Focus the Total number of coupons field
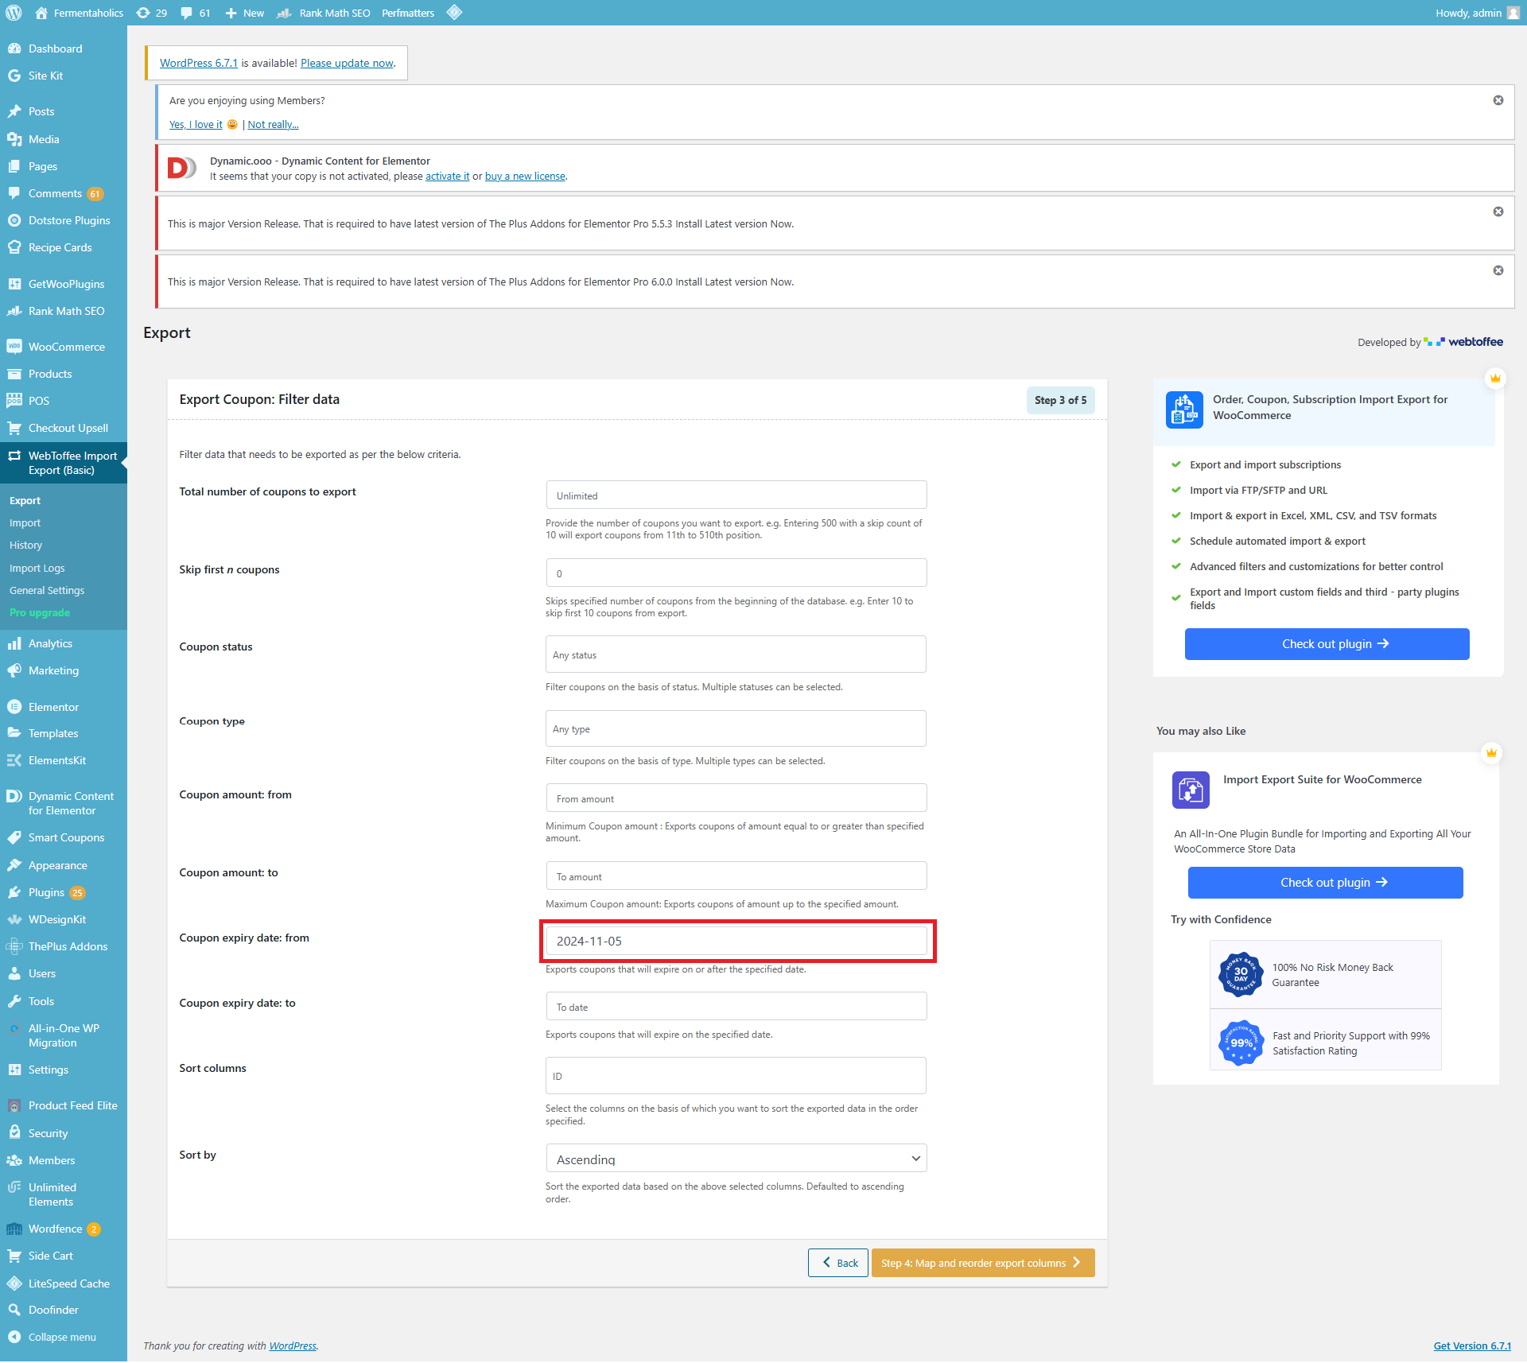Image resolution: width=1527 pixels, height=1363 pixels. (736, 495)
